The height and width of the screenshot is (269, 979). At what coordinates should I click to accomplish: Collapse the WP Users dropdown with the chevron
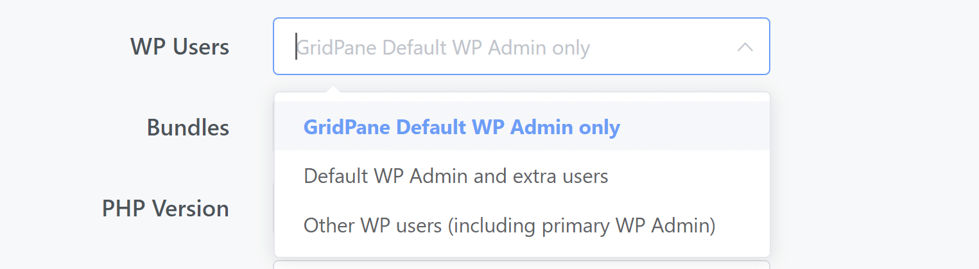[745, 47]
